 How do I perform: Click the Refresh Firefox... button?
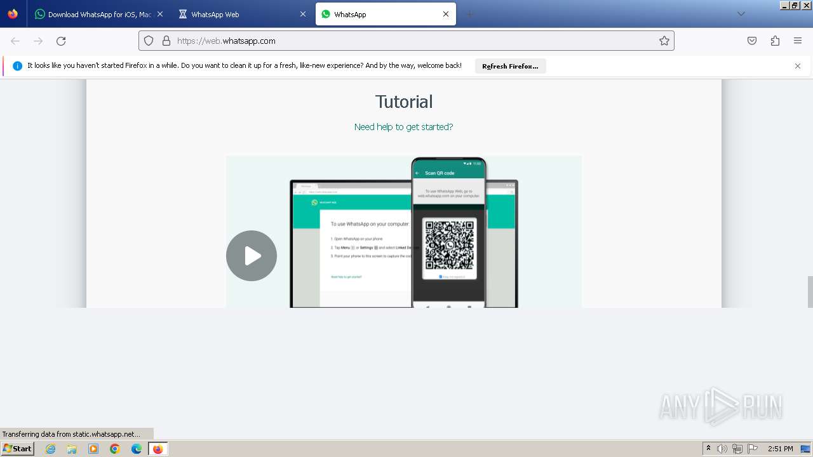510,66
